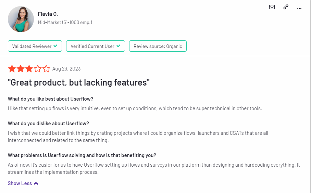Click the reviewer name Flavia O.
Screen dimensions: 311x193
click(48, 14)
